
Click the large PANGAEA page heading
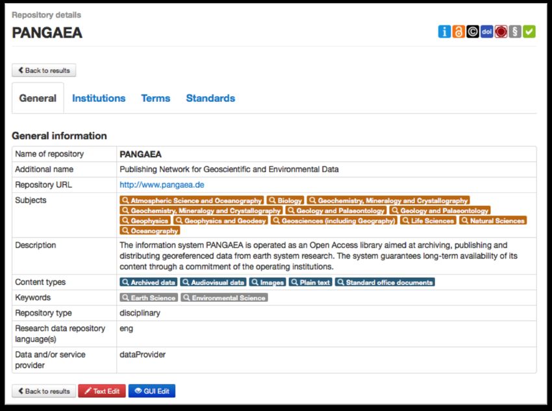pos(47,32)
